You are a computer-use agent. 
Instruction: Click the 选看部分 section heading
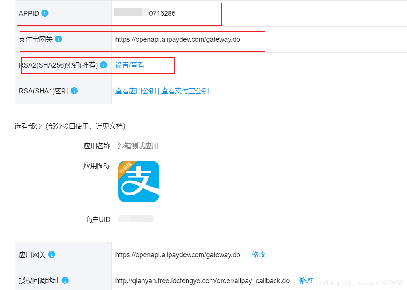(70, 126)
